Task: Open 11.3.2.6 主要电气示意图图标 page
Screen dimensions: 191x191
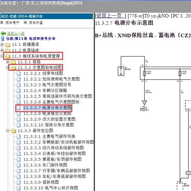Action: pos(52,102)
